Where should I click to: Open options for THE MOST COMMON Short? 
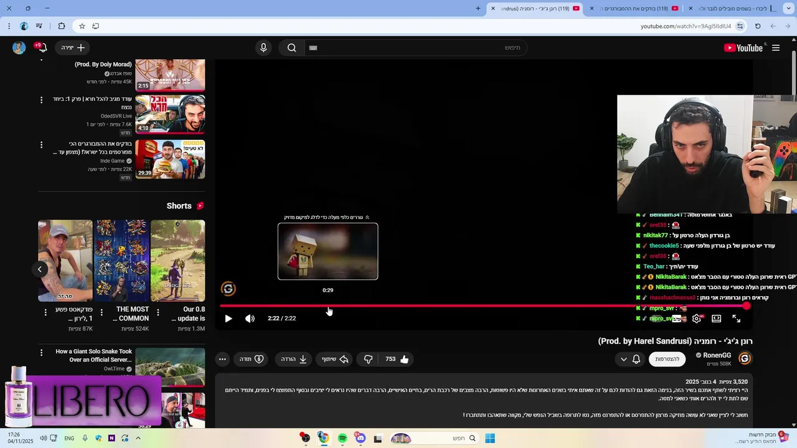pos(101,312)
